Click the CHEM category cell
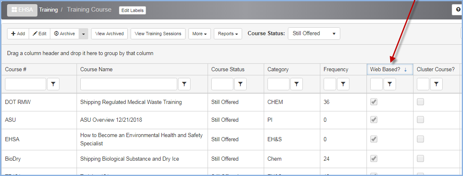The width and height of the screenshot is (463, 176). point(292,102)
